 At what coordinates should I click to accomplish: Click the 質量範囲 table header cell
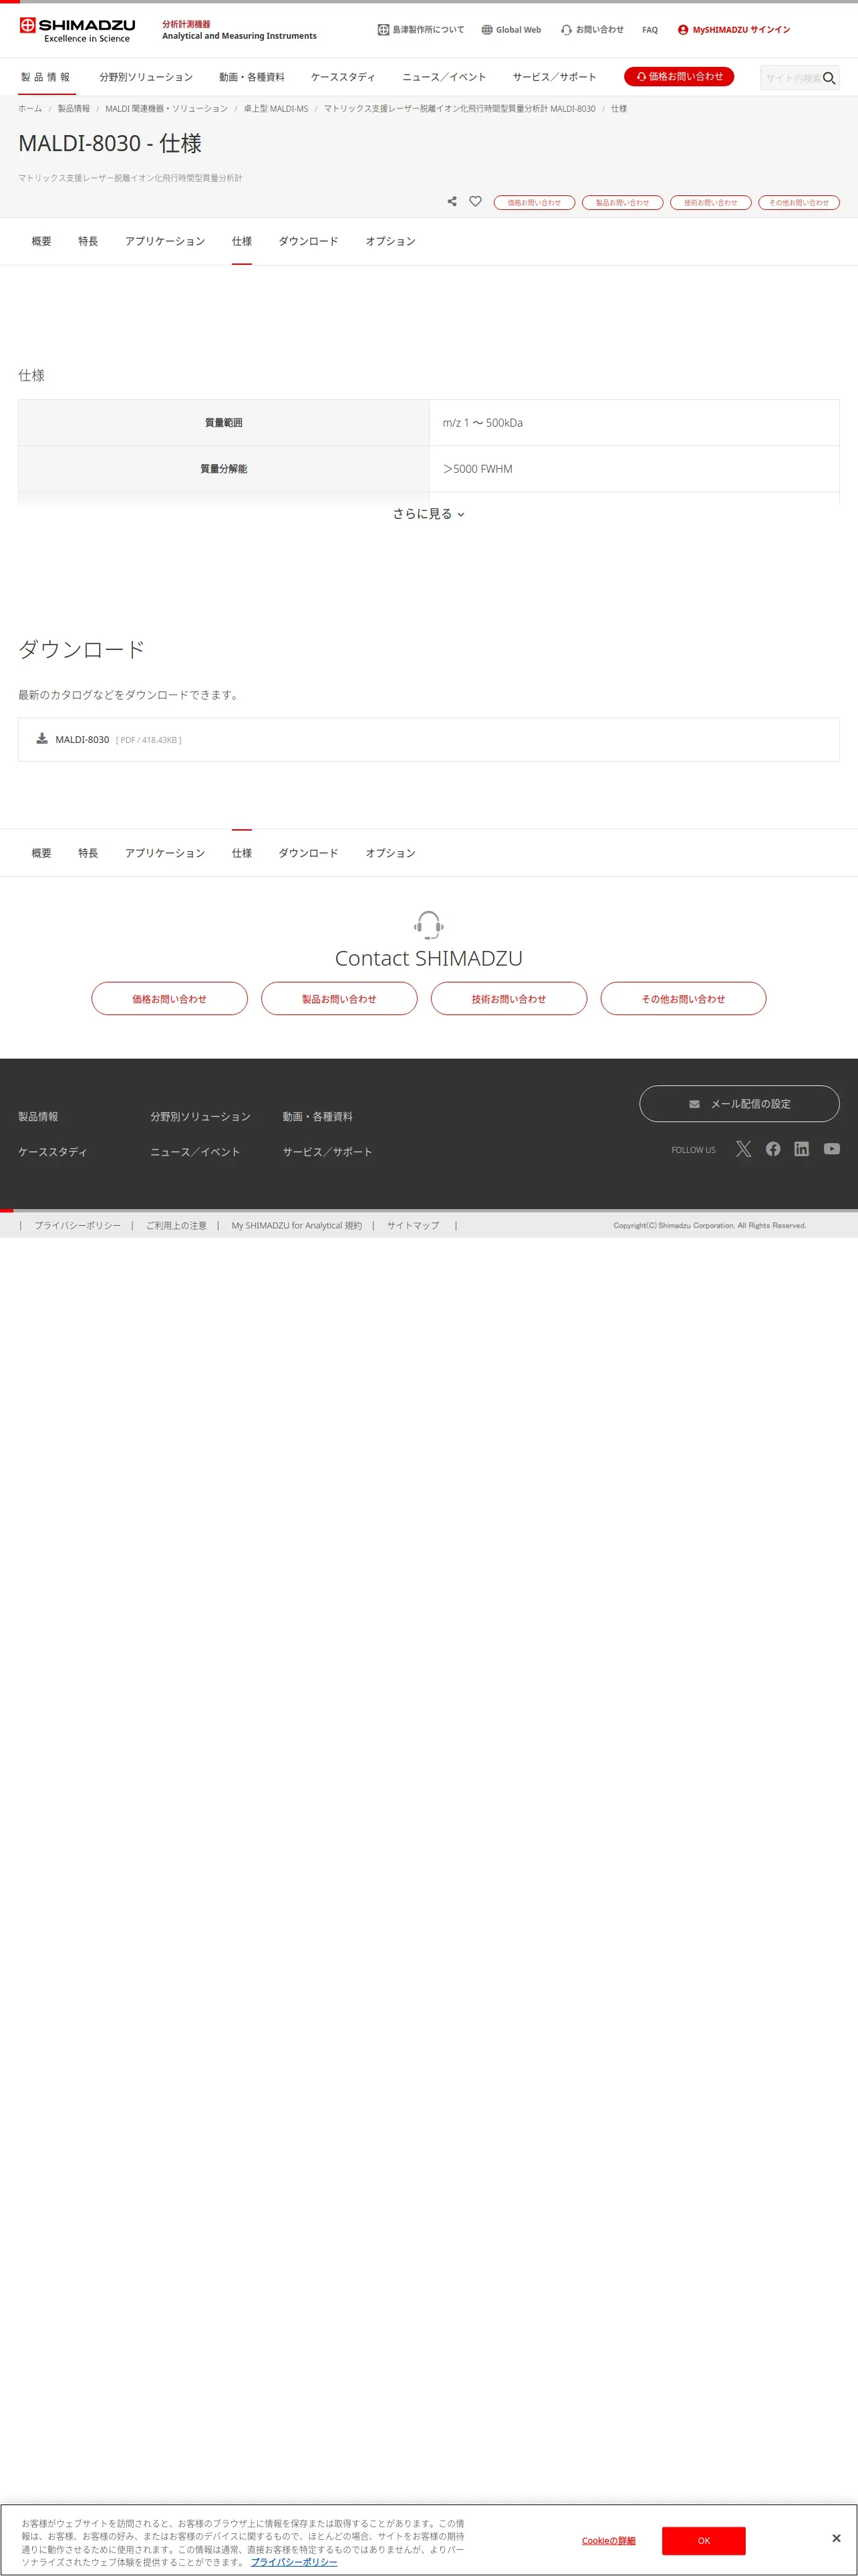(224, 423)
